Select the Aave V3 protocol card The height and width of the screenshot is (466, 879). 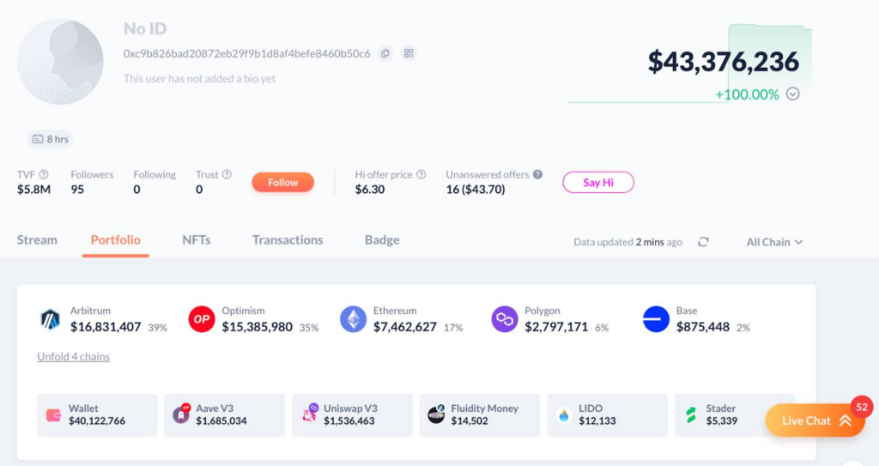[224, 415]
